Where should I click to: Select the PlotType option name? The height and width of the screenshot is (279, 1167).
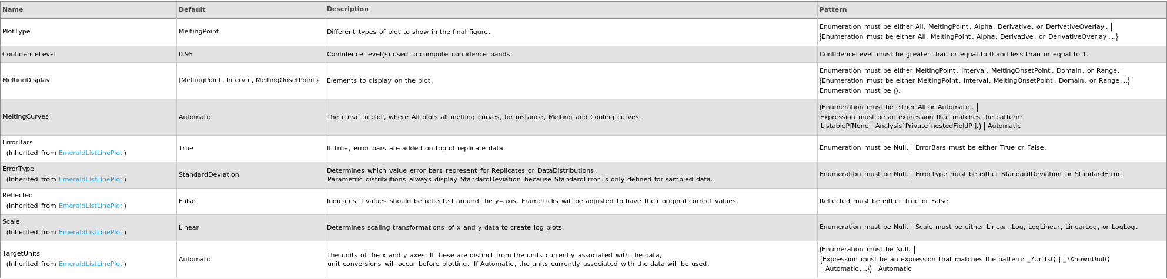pos(16,32)
